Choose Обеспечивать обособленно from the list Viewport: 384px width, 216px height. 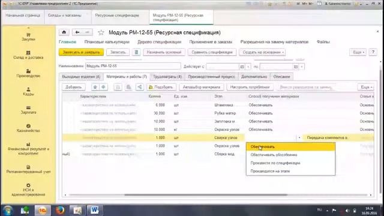[290, 155]
